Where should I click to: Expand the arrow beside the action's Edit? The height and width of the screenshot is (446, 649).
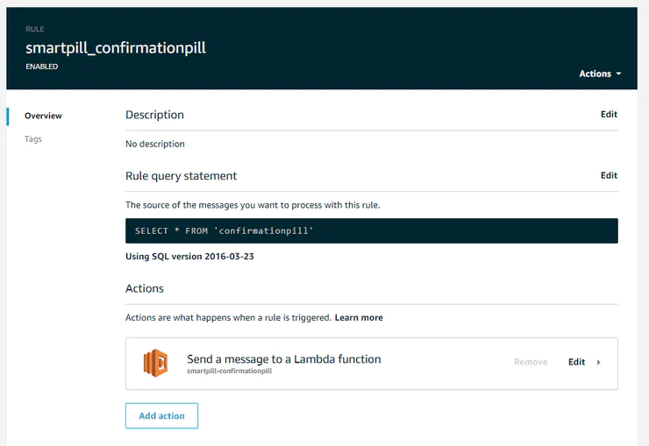coord(599,362)
